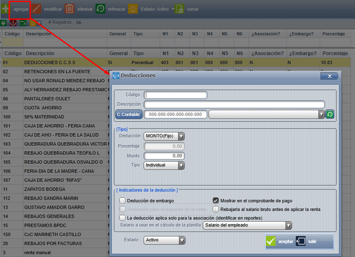Toggle the Deducción de embargo checkbox
This screenshot has width=355, height=257.
[x=122, y=200]
